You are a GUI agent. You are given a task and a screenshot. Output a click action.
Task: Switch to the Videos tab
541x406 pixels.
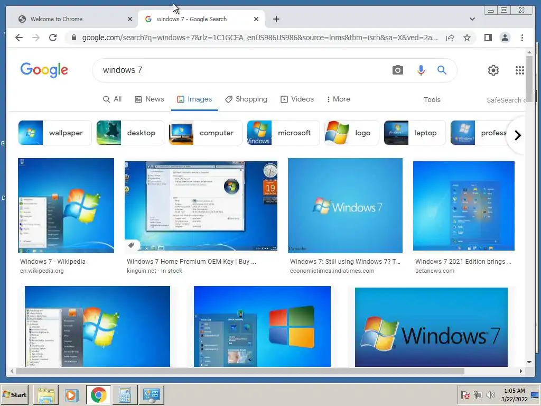pyautogui.click(x=297, y=99)
